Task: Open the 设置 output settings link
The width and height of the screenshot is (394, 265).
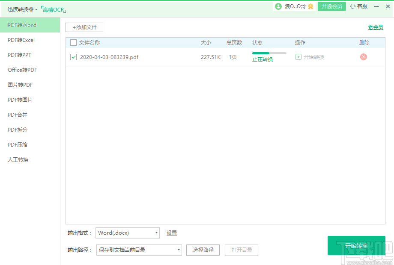Action: [x=171, y=233]
